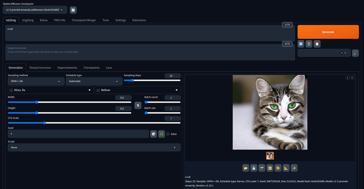Viewport: 364px width, 189px height.
Task: Click the Negative prompt text area
Action: click(x=150, y=52)
